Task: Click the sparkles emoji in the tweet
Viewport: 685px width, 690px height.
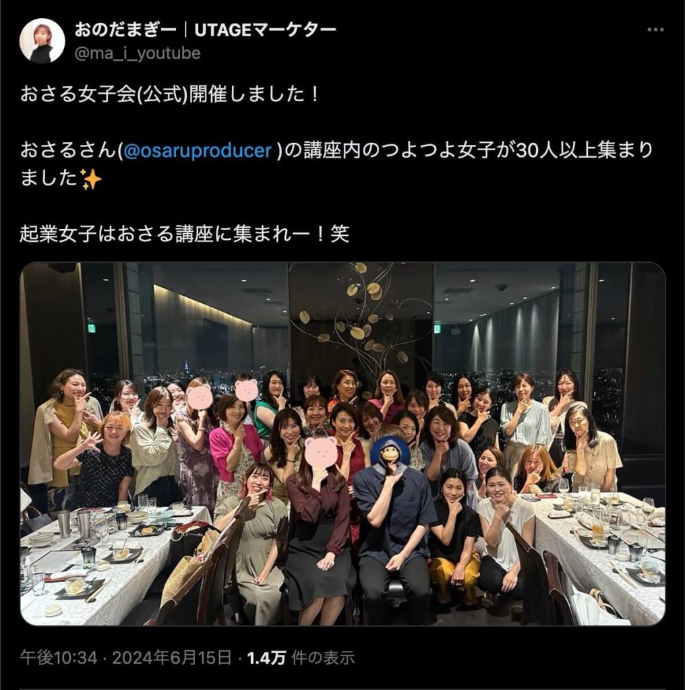Action: (x=92, y=180)
